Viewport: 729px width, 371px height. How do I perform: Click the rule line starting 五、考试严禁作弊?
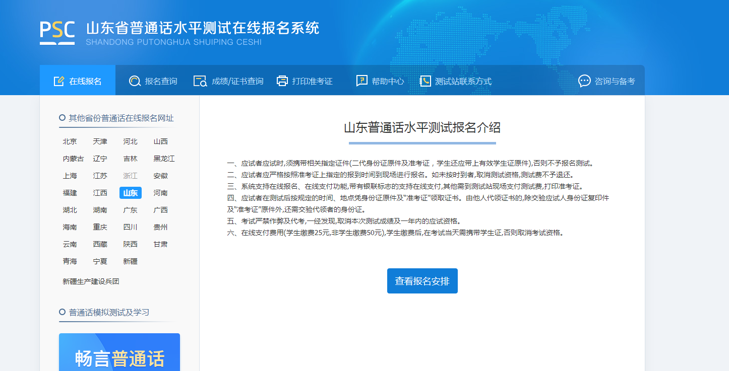click(344, 221)
